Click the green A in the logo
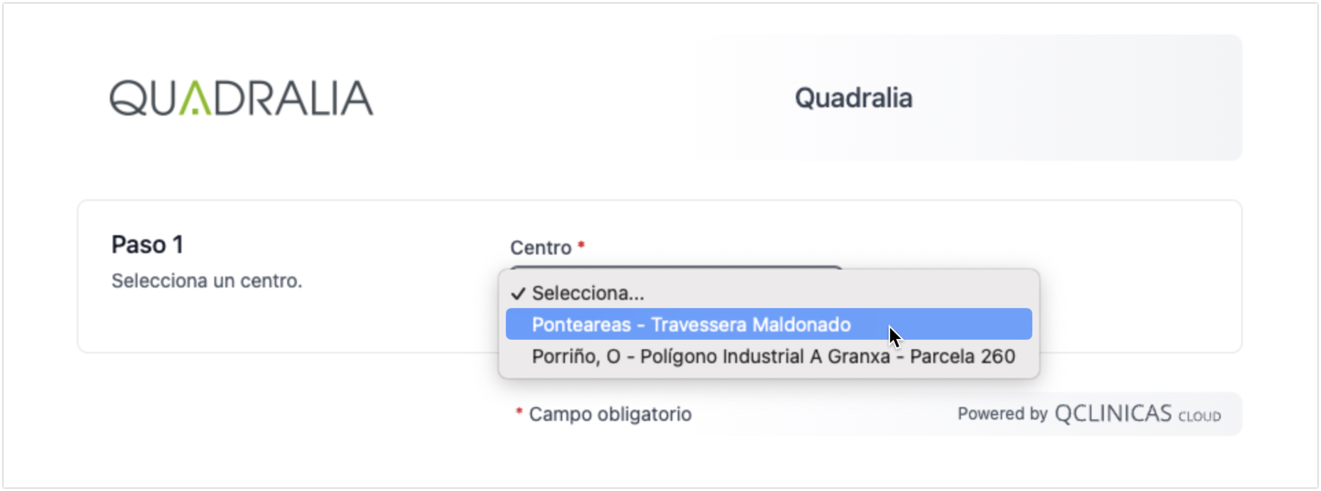Image resolution: width=1321 pixels, height=491 pixels. pos(195,98)
